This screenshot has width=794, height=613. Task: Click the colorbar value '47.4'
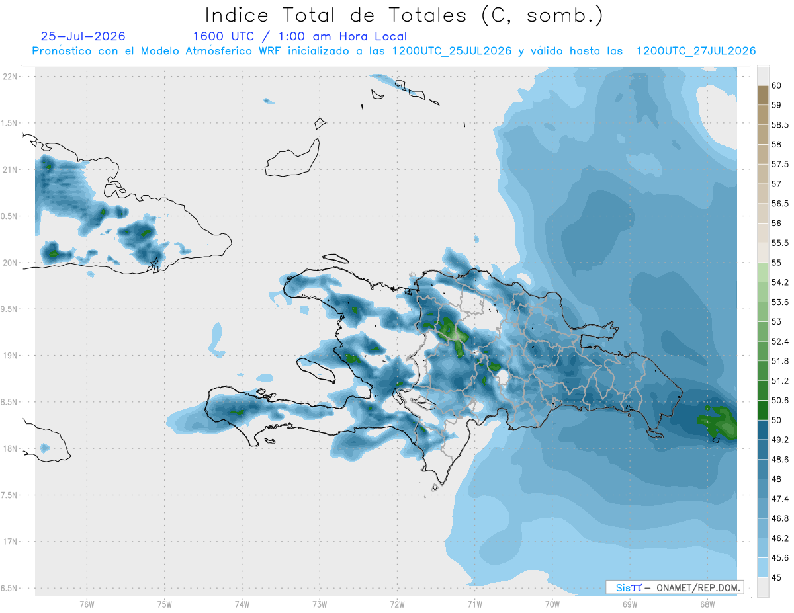point(779,499)
